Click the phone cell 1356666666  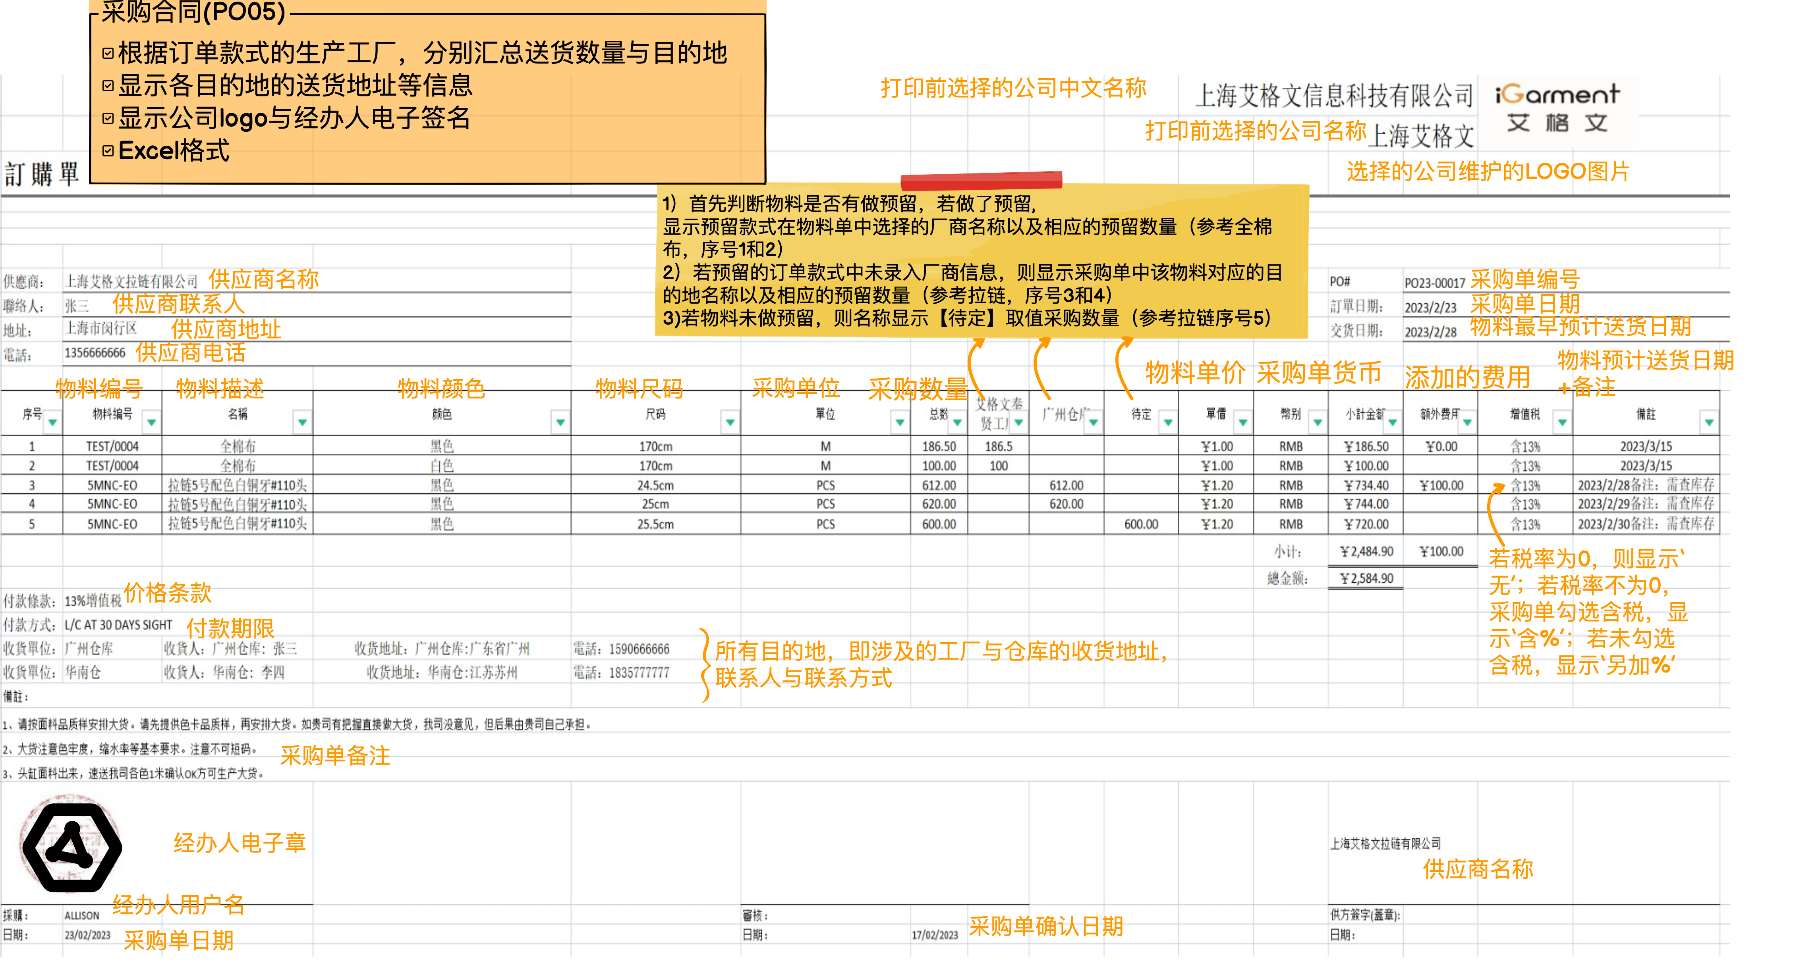tap(95, 353)
